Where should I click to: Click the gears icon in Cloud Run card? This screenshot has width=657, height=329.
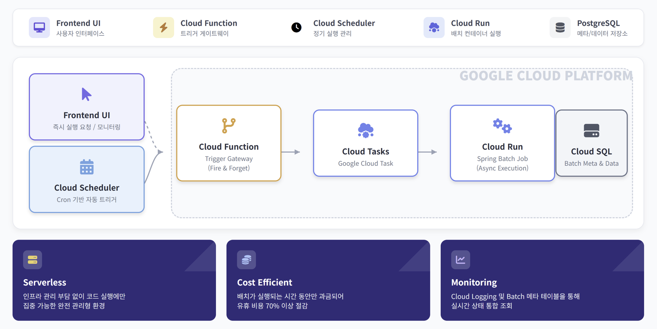[502, 126]
